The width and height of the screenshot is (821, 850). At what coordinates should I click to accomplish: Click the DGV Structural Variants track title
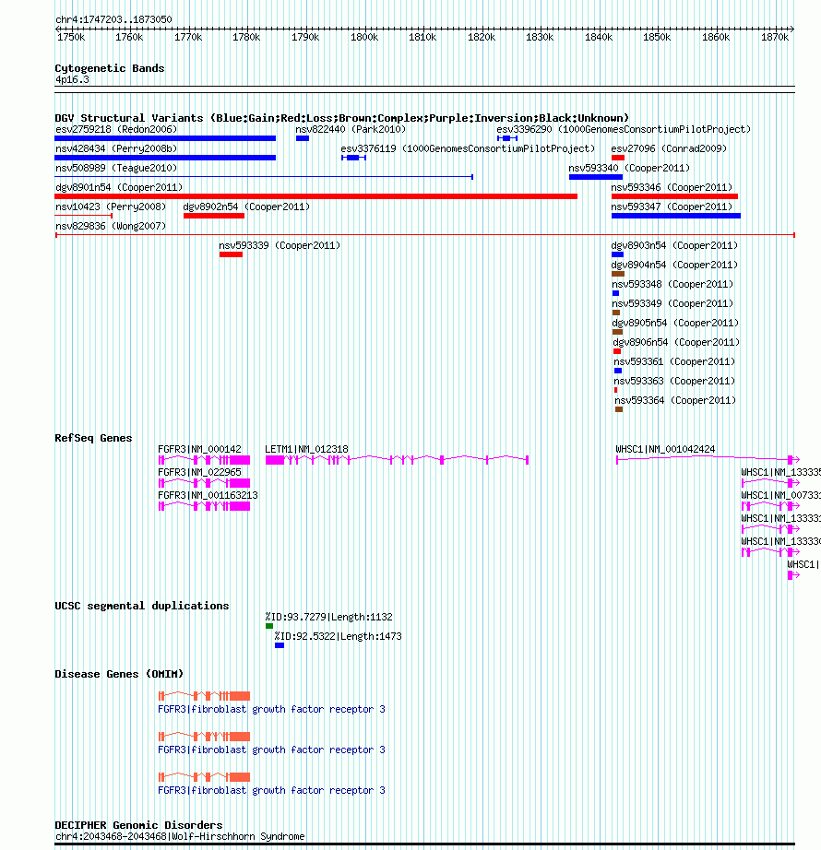pyautogui.click(x=341, y=118)
